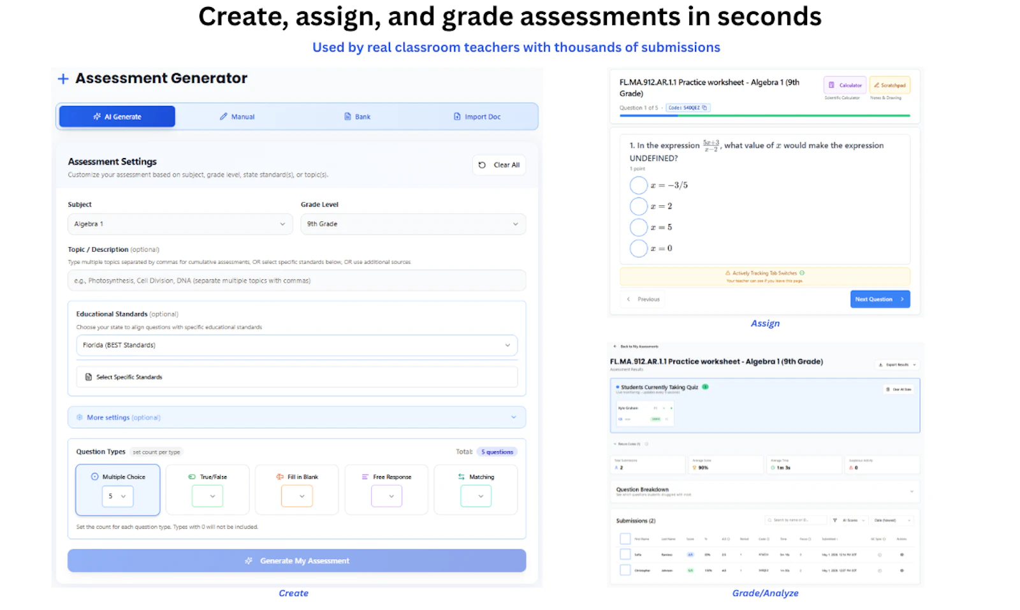
Task: Open the Subject dropdown showing Algebra 1
Action: (180, 224)
